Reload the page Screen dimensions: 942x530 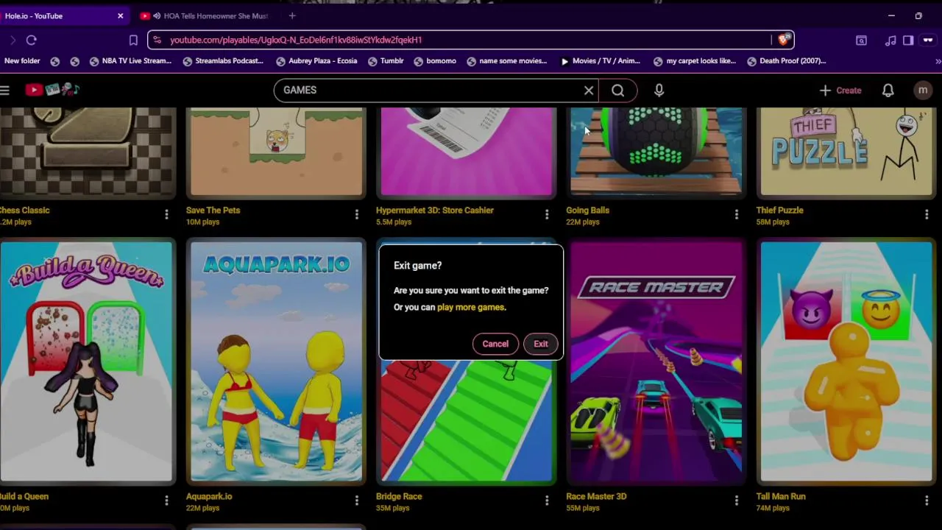pos(32,40)
